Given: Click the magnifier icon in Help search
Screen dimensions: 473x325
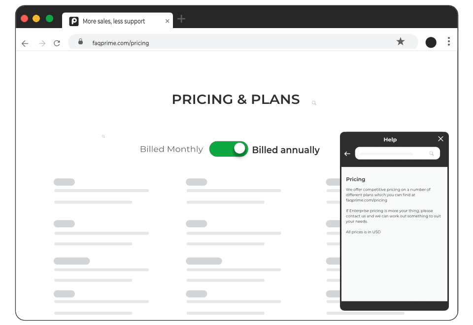Looking at the screenshot, I should [x=432, y=154].
